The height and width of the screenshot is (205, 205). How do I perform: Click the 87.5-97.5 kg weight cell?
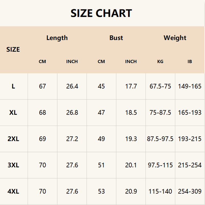coord(160,139)
